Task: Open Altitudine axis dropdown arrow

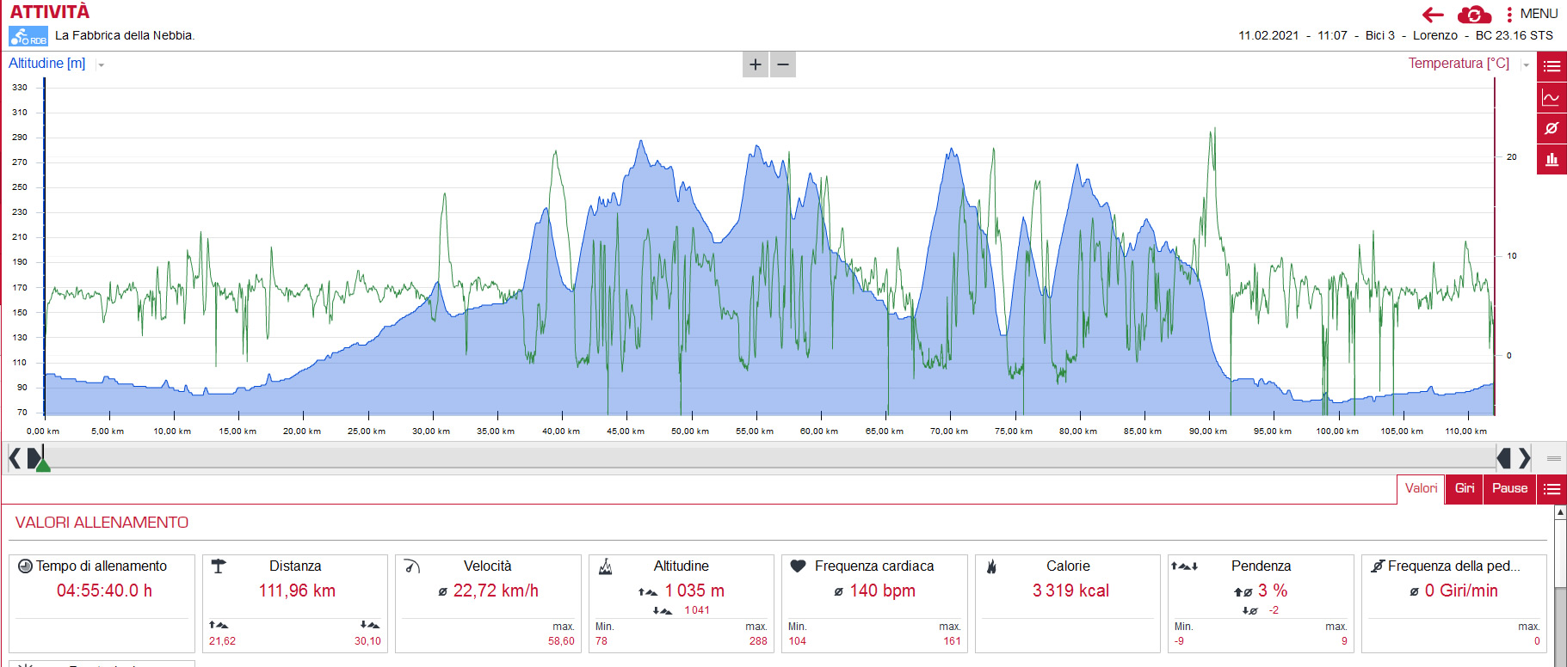Action: [x=101, y=64]
